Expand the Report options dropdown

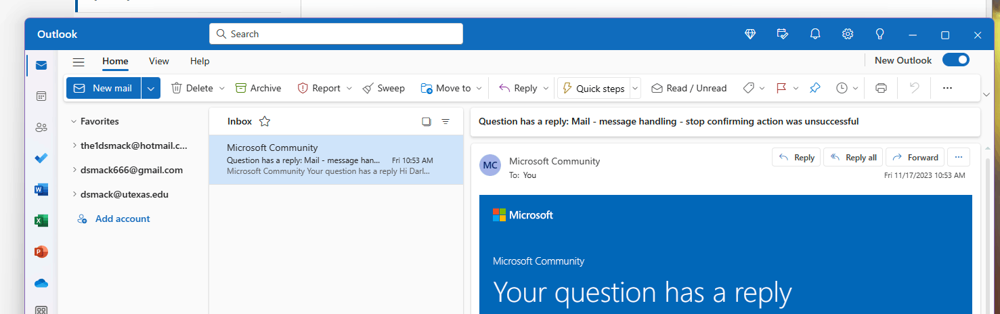coord(349,88)
